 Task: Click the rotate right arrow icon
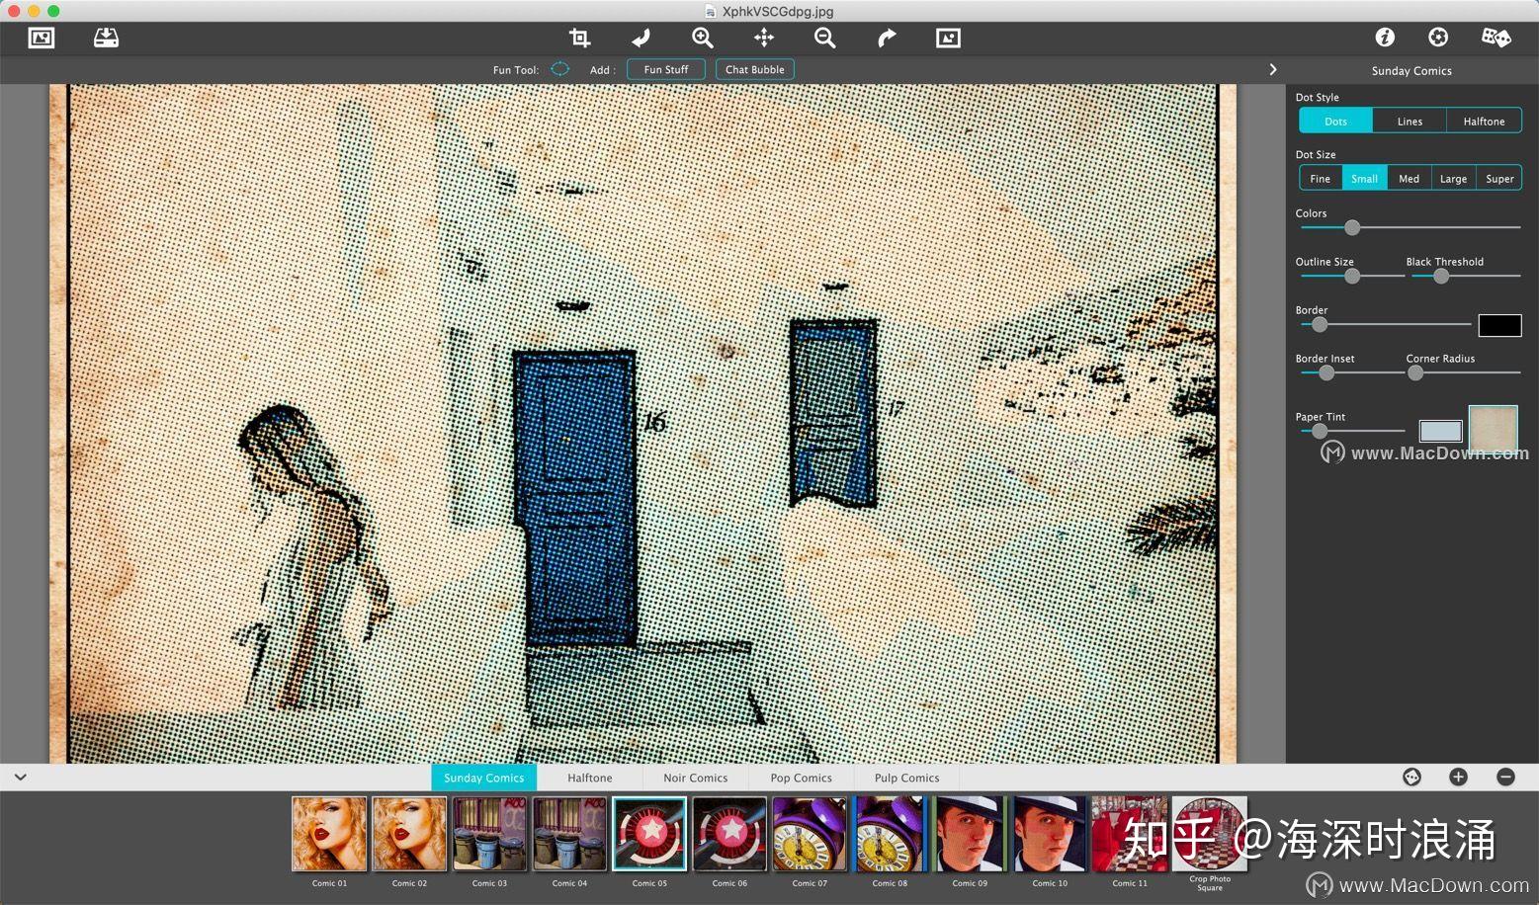click(x=887, y=38)
